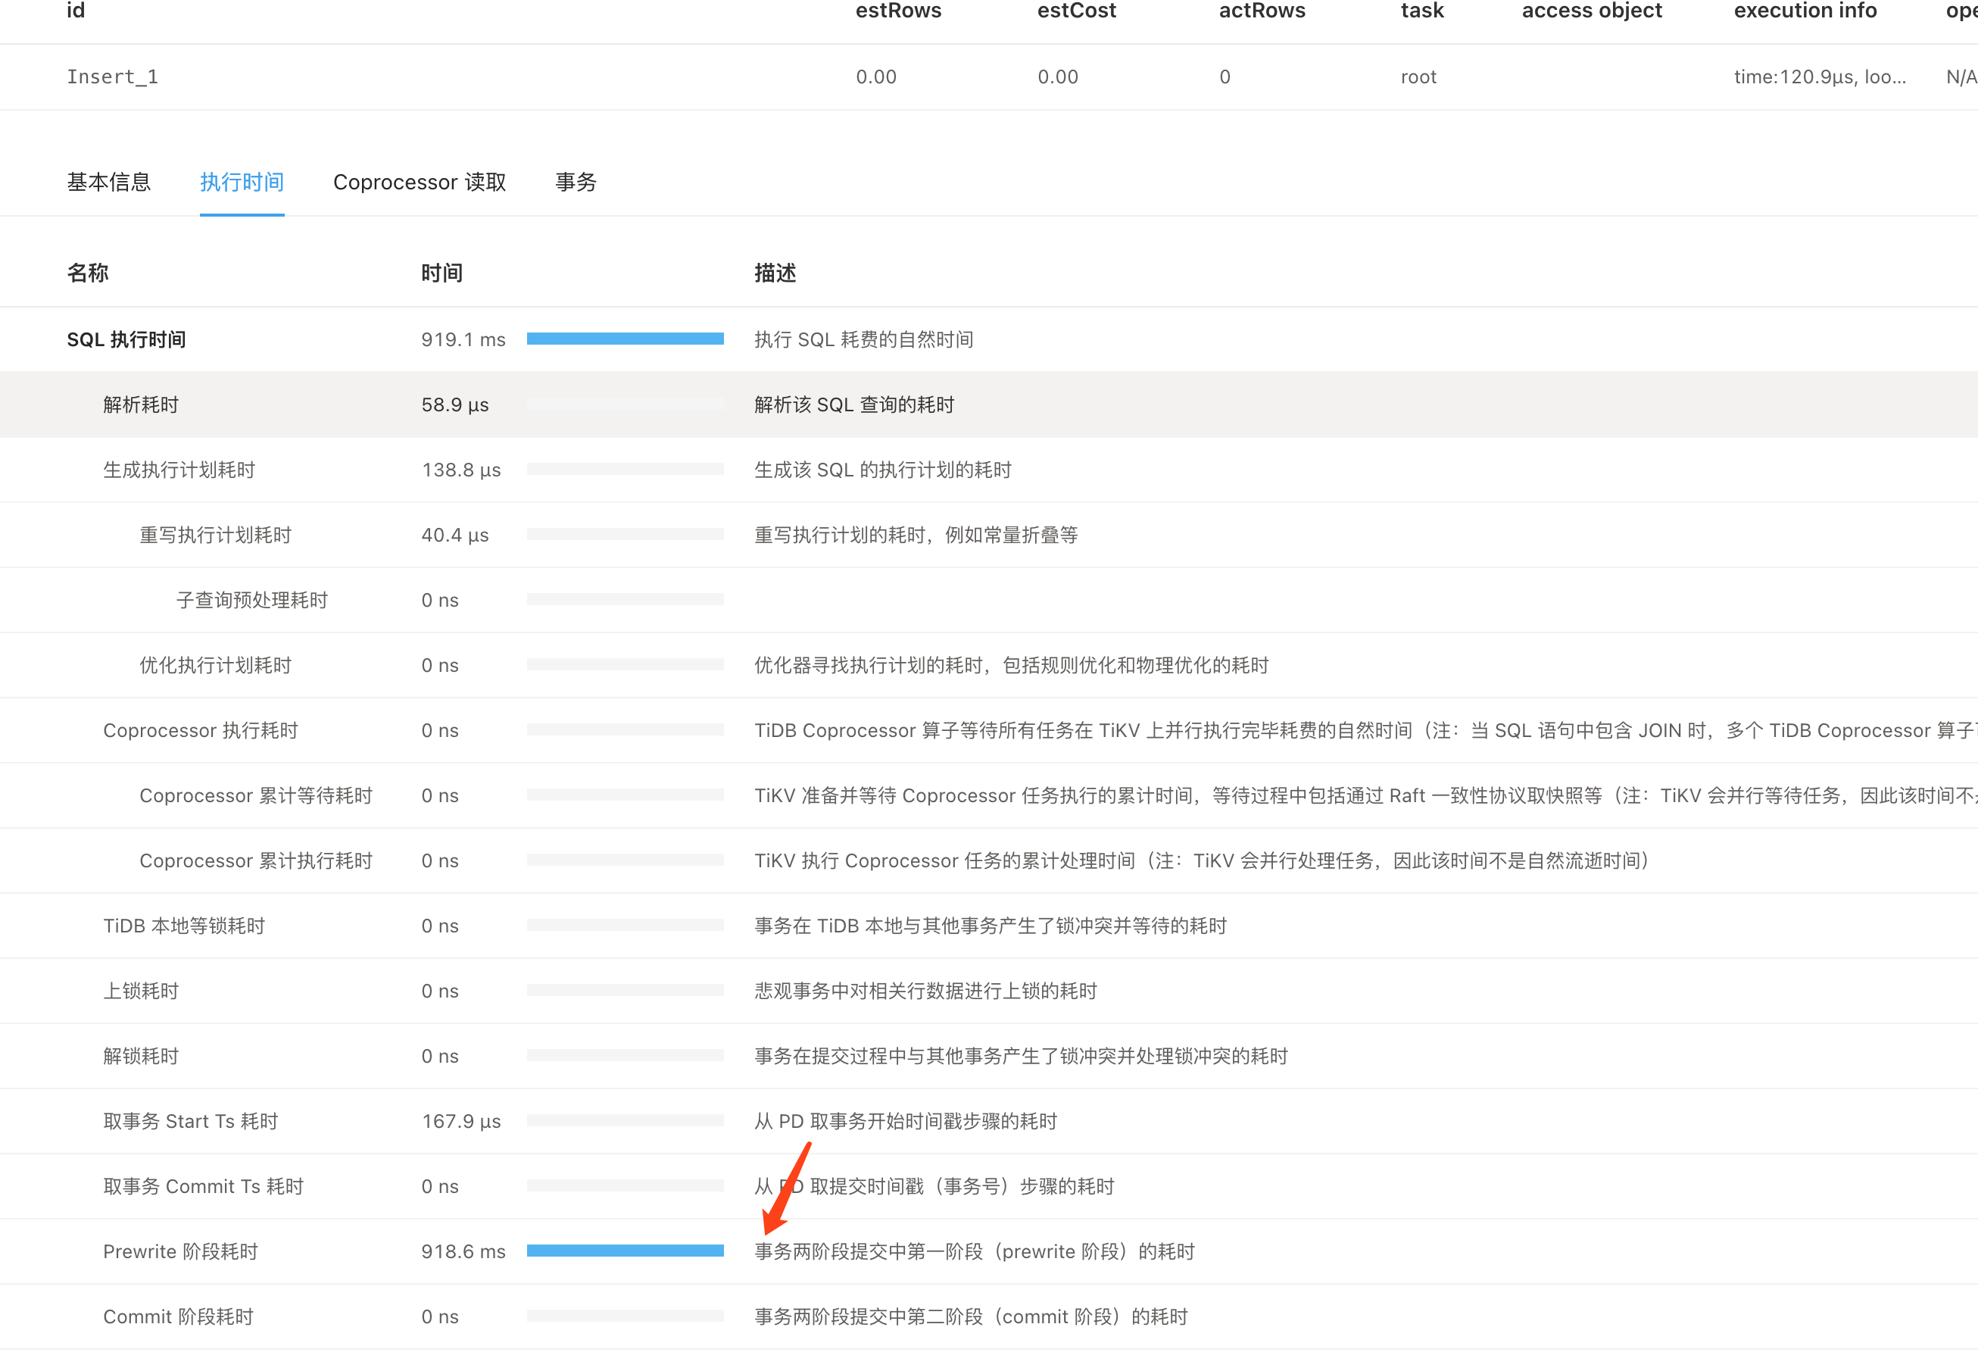1978x1371 pixels.
Task: Click the estCost column header
Action: click(1077, 11)
